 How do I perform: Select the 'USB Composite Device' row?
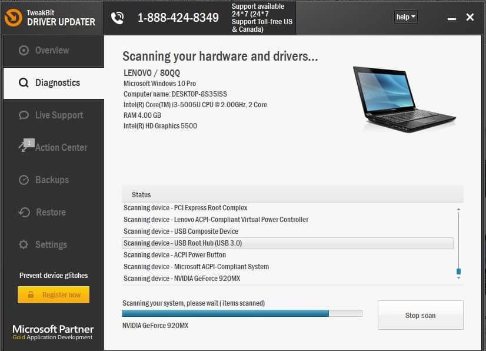coord(288,231)
